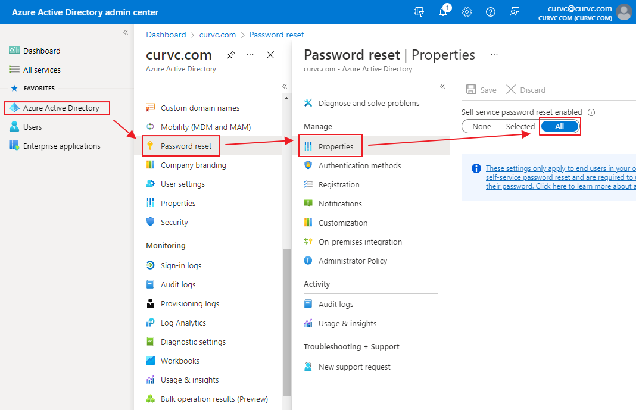Open more options ellipsis next to curvc.com
The height and width of the screenshot is (410, 636).
(x=250, y=55)
